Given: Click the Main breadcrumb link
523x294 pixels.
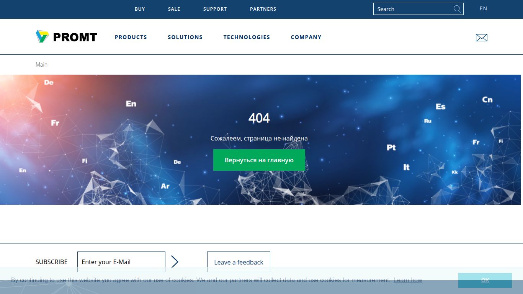Looking at the screenshot, I should [x=41, y=64].
